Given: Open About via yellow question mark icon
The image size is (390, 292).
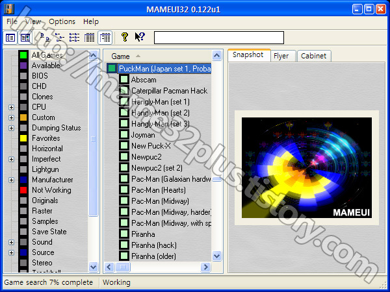Looking at the screenshot, I should tap(125, 37).
